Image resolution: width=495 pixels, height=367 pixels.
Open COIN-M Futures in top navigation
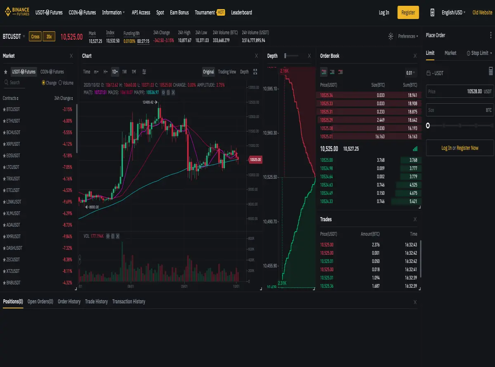pos(82,12)
